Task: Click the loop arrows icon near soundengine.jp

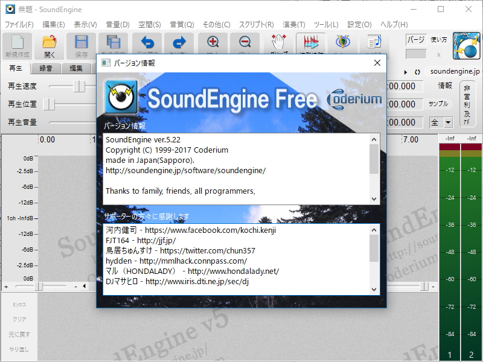Action: (x=417, y=72)
